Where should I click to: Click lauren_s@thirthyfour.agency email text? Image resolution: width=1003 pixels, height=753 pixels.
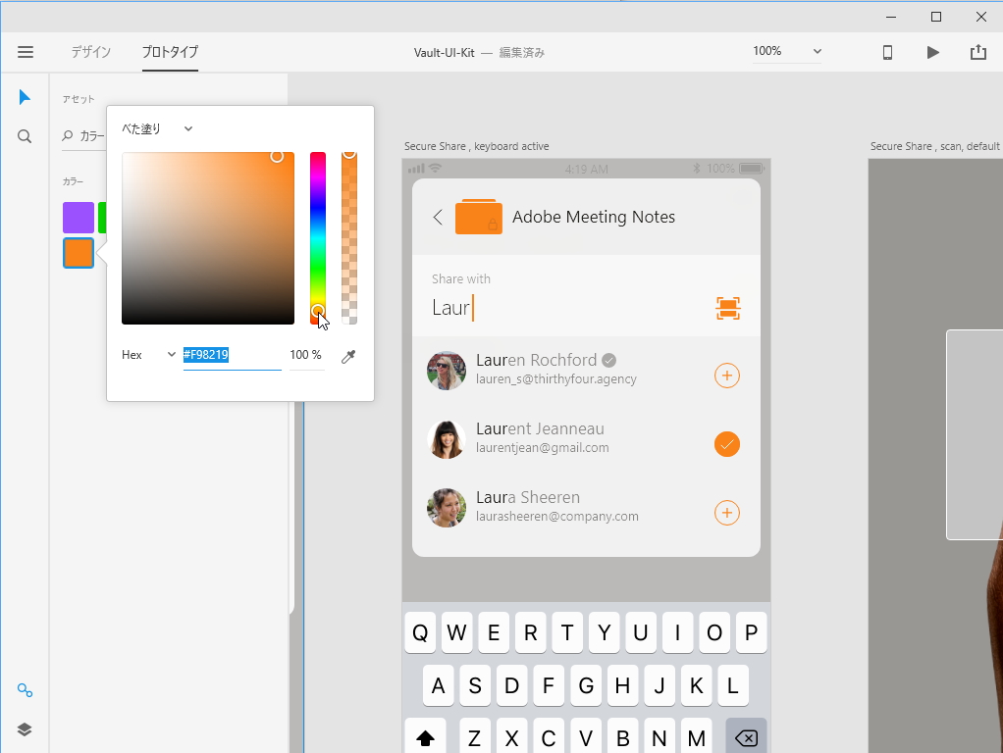(x=556, y=379)
